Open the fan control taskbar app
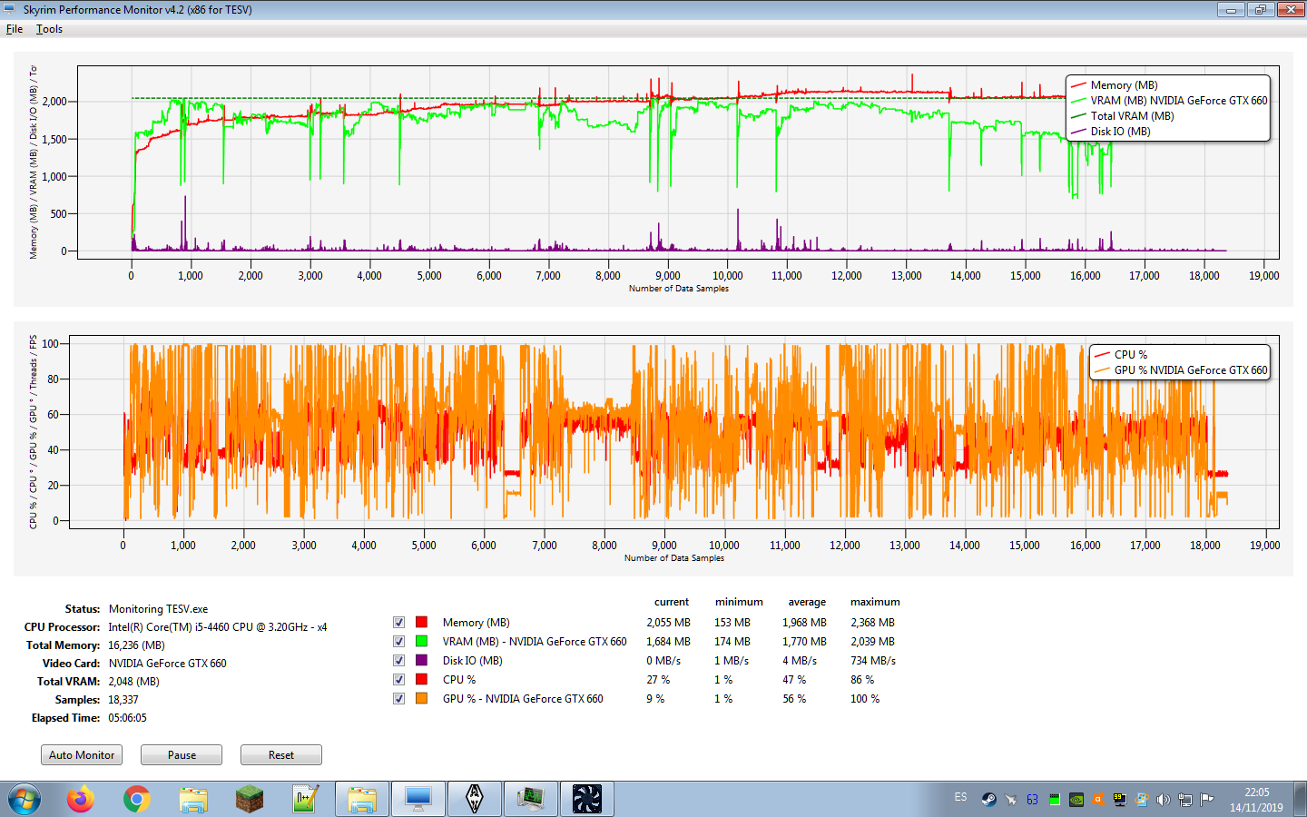Screen dimensions: 1307x817 pyautogui.click(x=587, y=799)
